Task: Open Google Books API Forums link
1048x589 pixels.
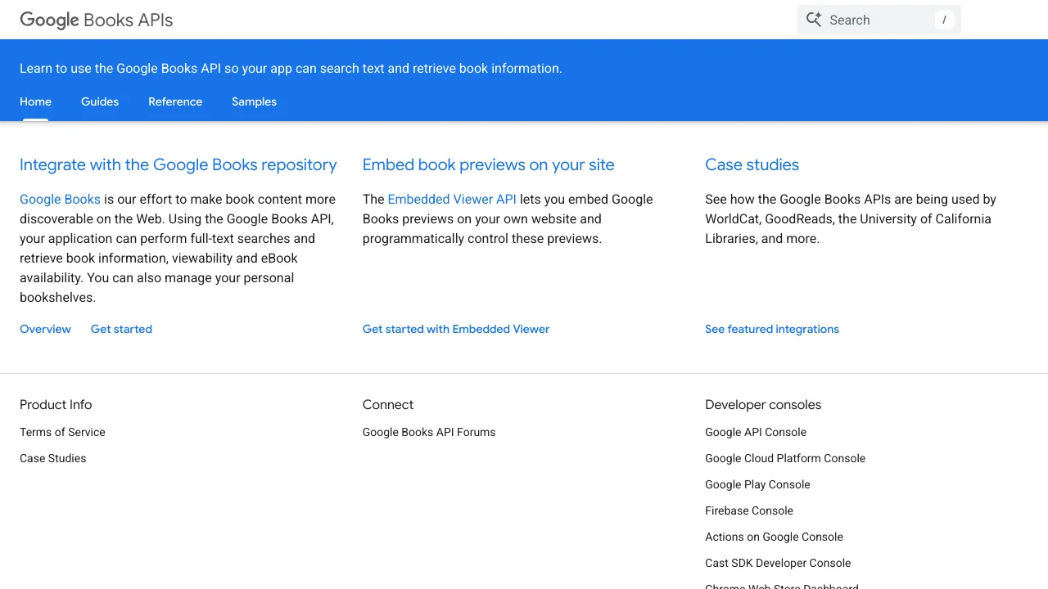Action: pyautogui.click(x=429, y=432)
